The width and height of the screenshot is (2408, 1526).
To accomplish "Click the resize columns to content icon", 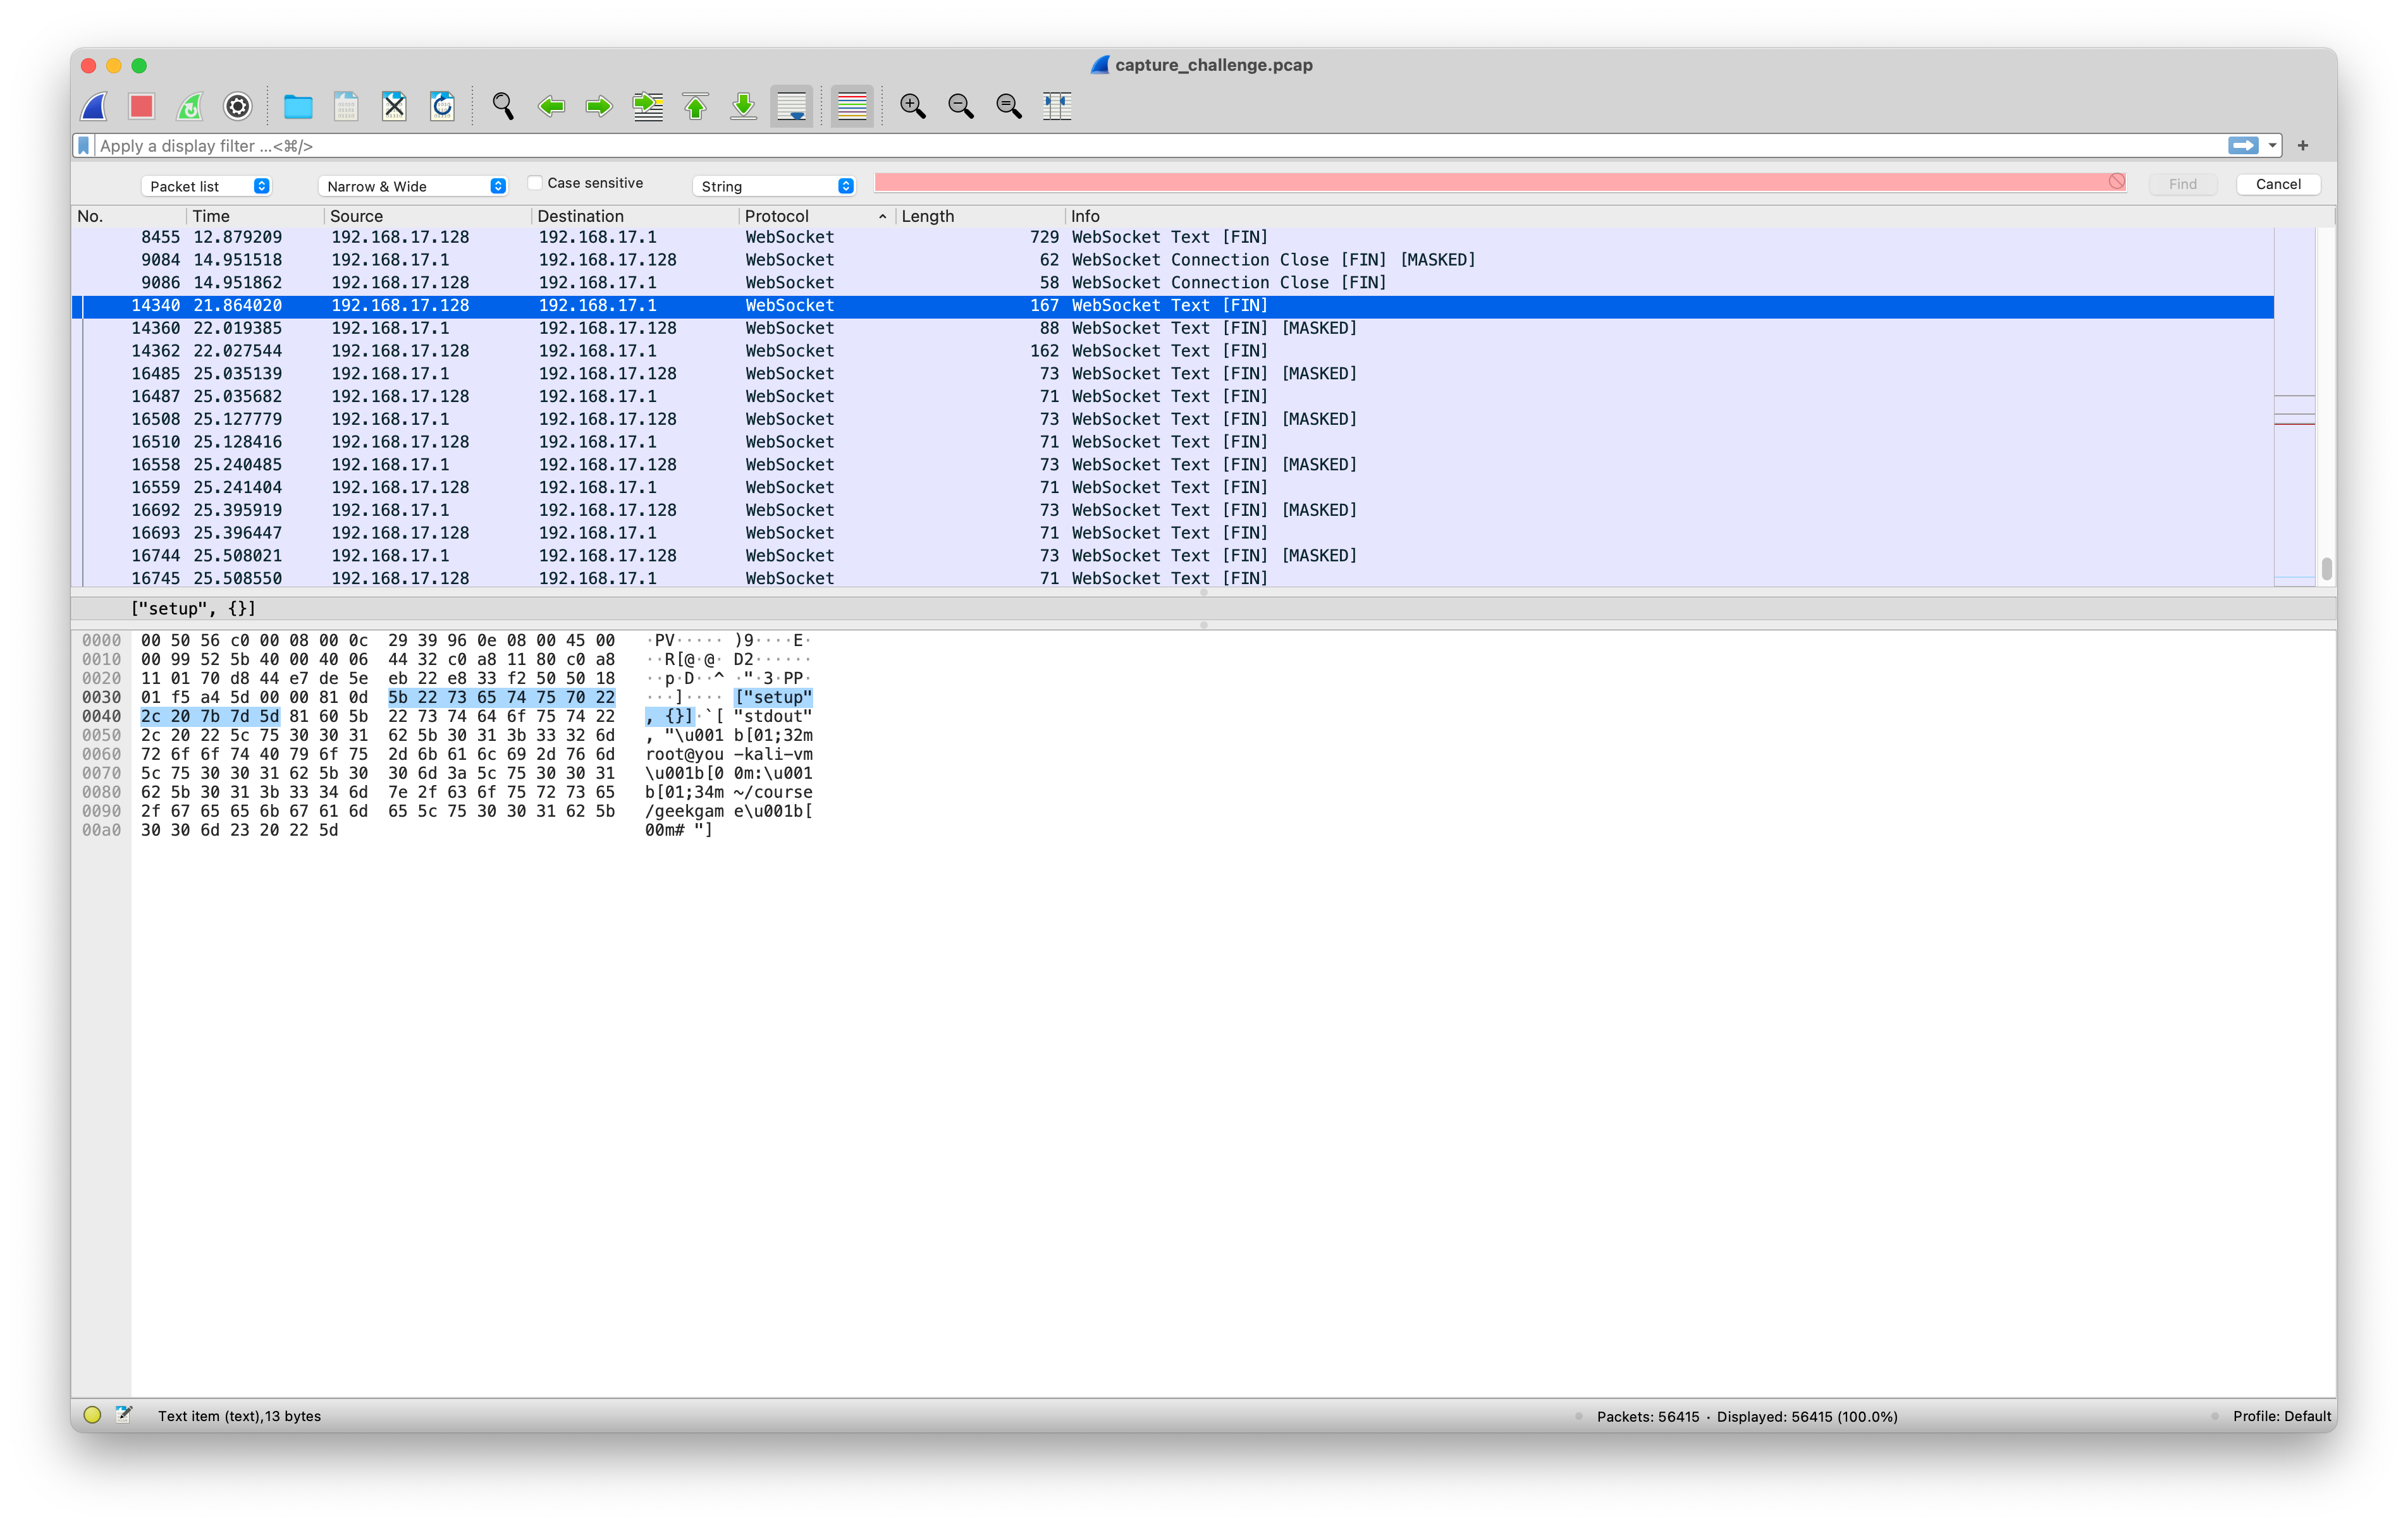I will click(x=1057, y=106).
